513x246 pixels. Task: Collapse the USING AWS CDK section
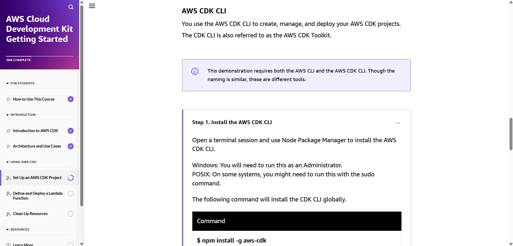pyautogui.click(x=7, y=162)
